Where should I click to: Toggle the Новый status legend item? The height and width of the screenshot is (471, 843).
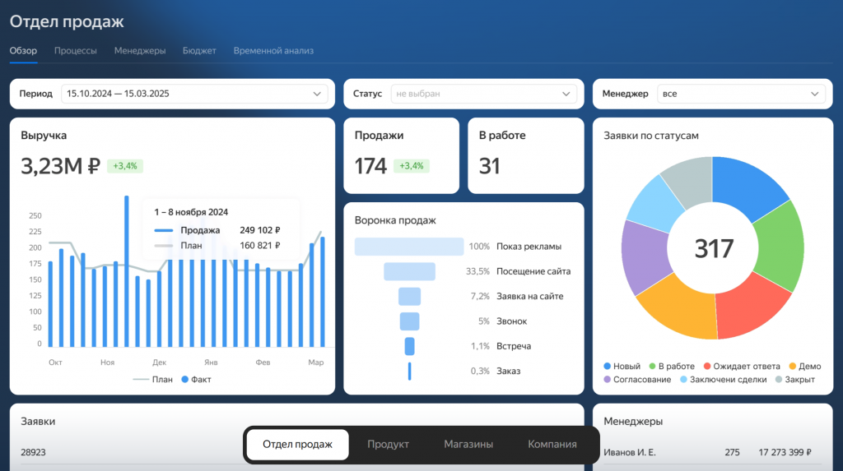pos(622,367)
